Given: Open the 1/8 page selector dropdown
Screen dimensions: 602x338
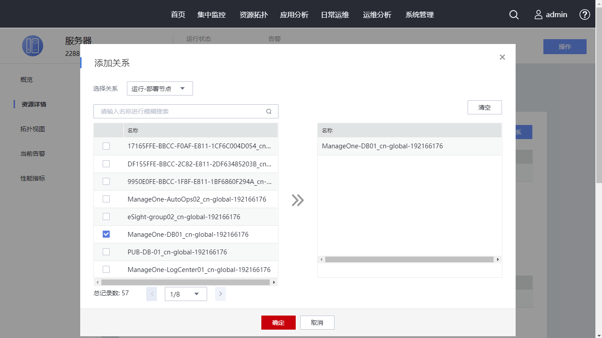Looking at the screenshot, I should (x=186, y=294).
